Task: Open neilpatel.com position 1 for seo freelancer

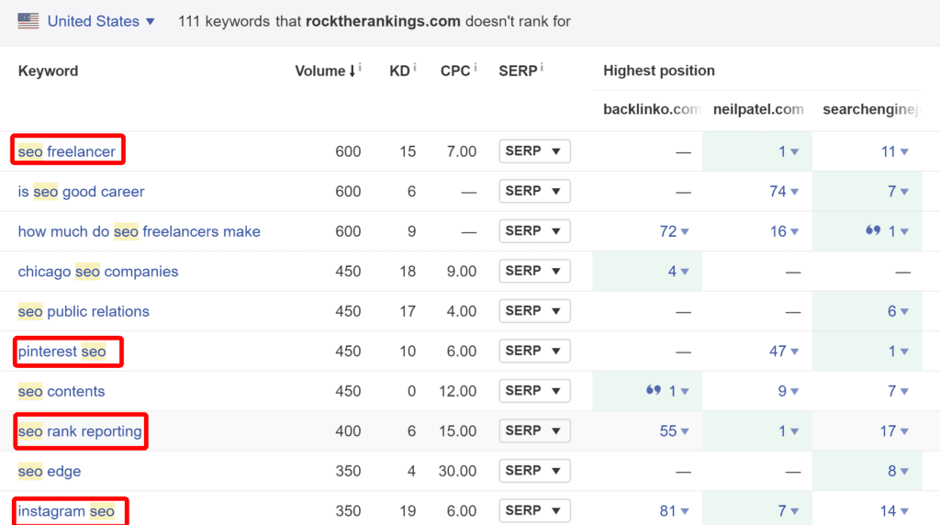Action: point(789,151)
